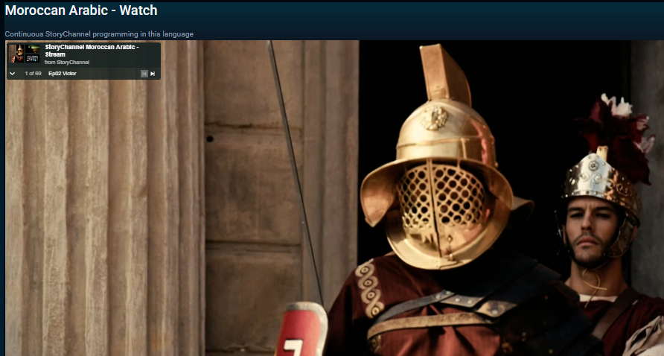Open 'StoryChannel Moroccan Arabic - Stream' playlist title
The height and width of the screenshot is (356, 664).
[x=92, y=51]
